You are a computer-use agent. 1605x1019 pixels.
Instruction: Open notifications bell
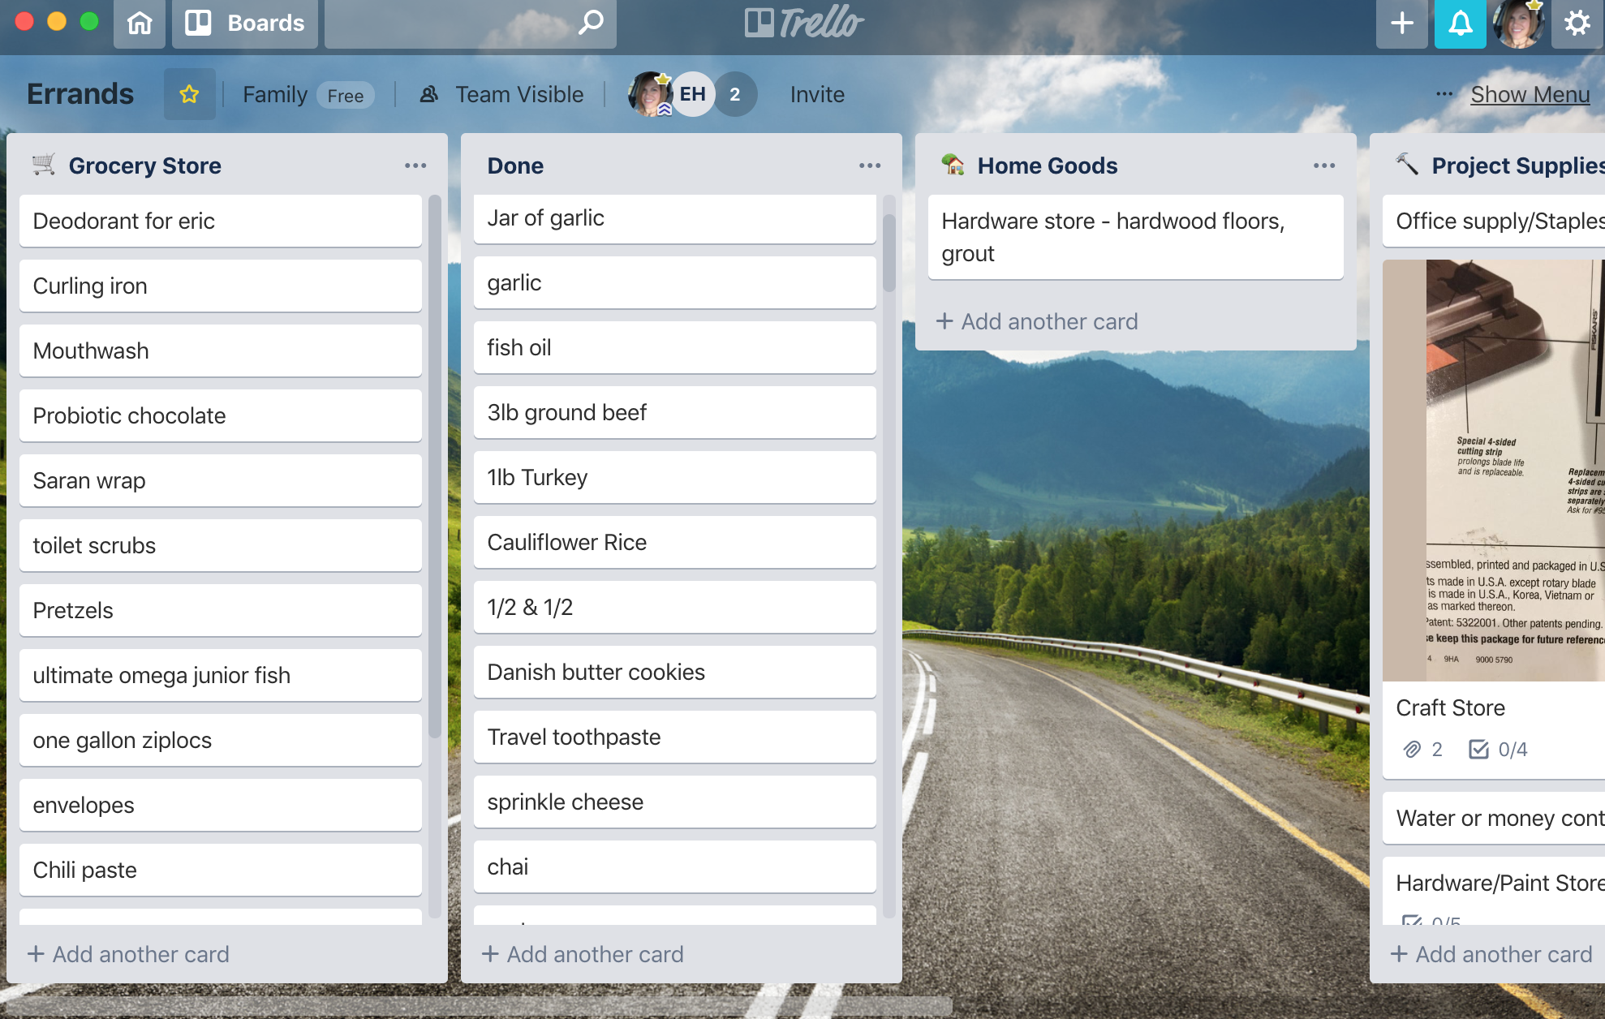tap(1460, 23)
